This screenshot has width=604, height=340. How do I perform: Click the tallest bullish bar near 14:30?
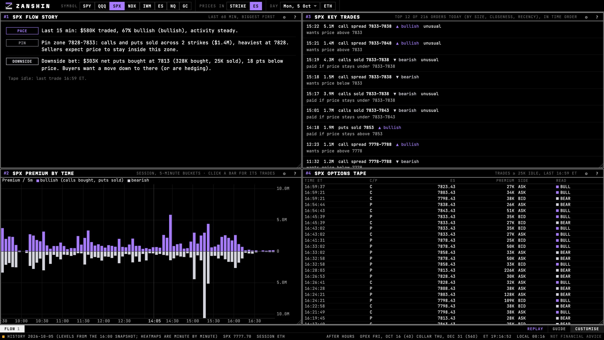(x=170, y=233)
